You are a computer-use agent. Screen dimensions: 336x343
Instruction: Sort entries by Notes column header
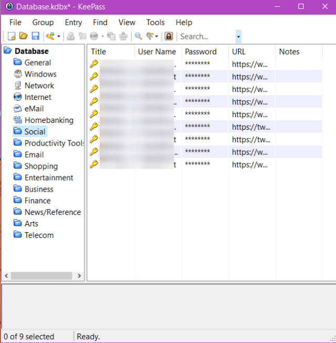(x=299, y=52)
